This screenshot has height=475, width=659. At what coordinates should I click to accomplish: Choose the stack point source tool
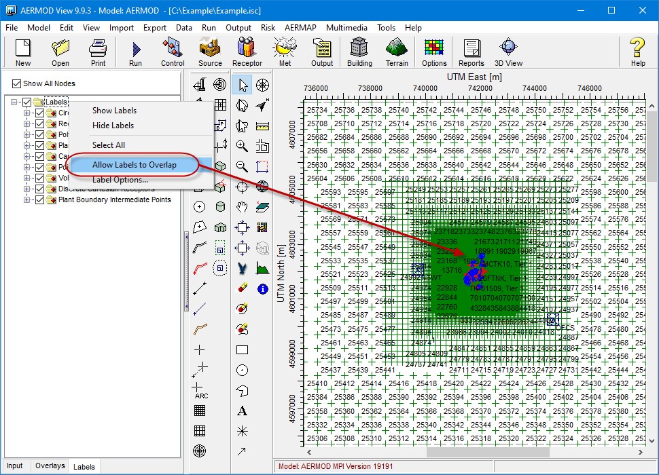coord(200,85)
